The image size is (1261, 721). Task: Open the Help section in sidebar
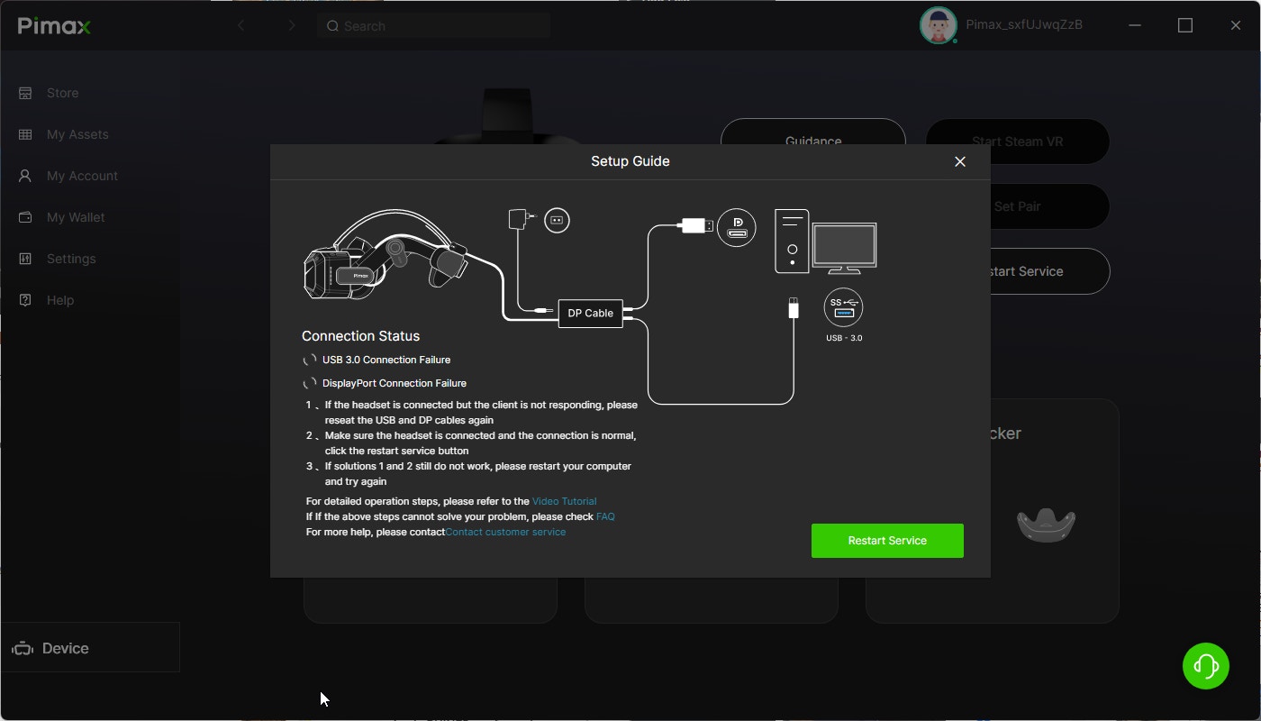coord(59,300)
